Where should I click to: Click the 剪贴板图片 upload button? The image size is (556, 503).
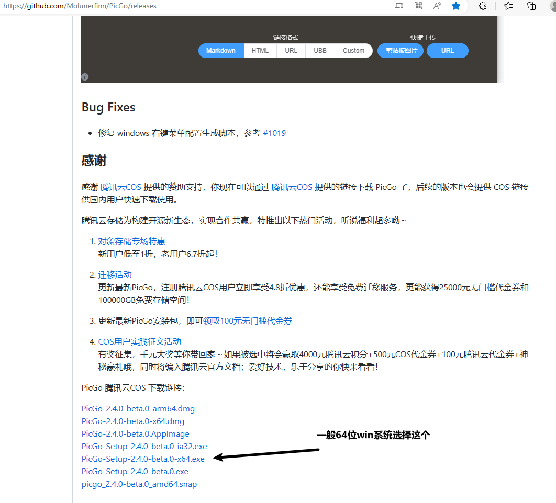(400, 50)
